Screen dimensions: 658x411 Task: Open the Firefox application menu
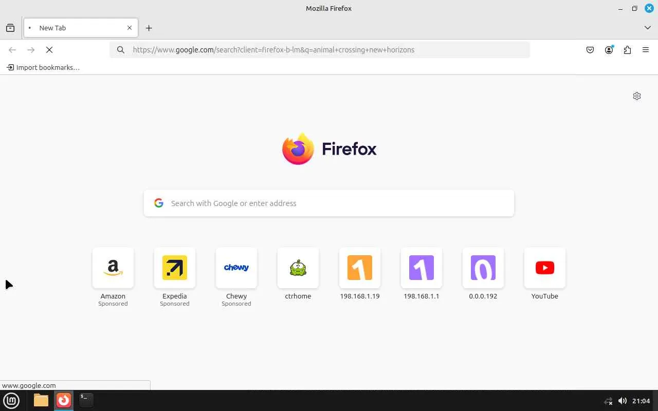pos(646,50)
